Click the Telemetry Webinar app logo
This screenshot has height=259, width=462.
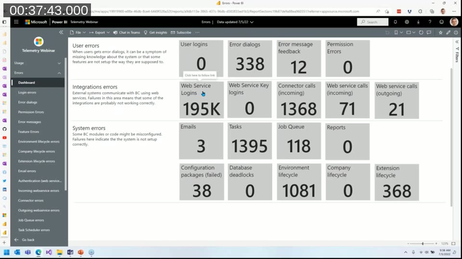coord(38,41)
